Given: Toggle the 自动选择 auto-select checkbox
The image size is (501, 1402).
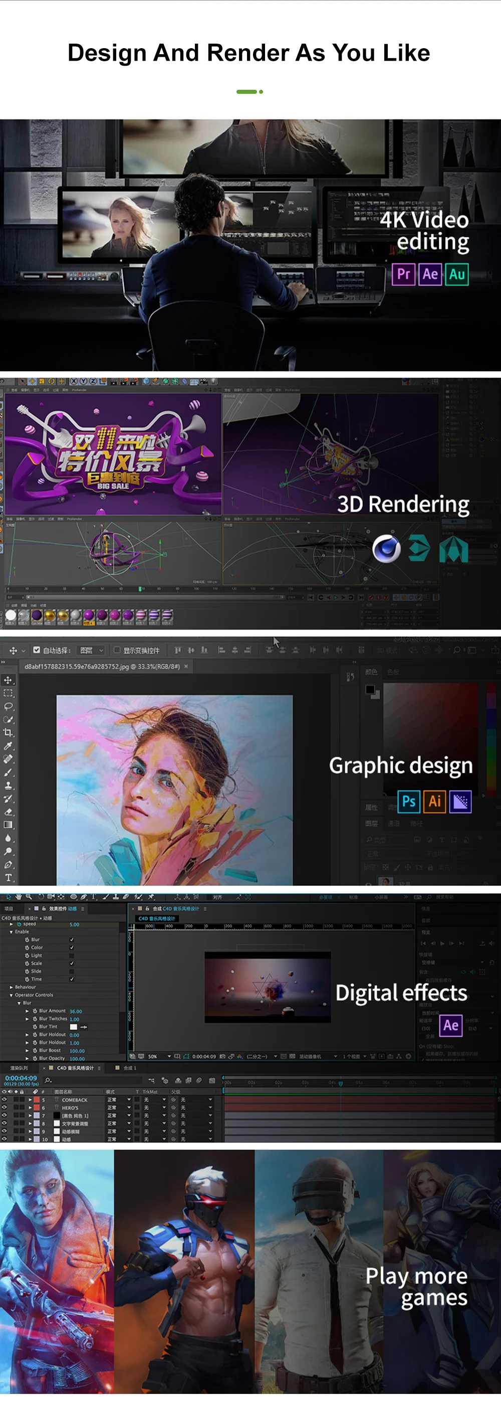Looking at the screenshot, I should (x=37, y=650).
